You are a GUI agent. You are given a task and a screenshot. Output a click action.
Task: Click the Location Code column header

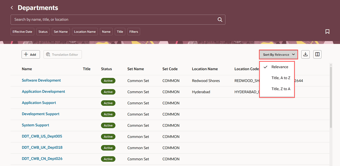click(247, 69)
